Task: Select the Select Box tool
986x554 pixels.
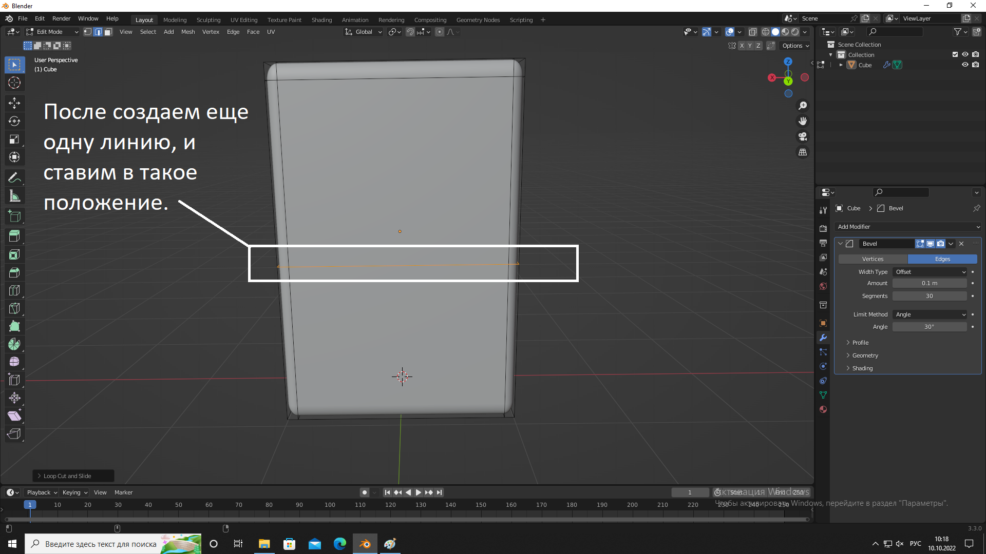Action: coord(14,65)
